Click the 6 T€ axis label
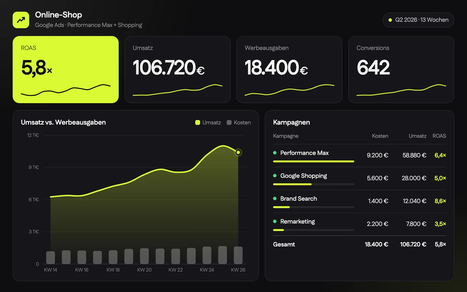Viewport: 467px width, 292px height. coord(34,200)
